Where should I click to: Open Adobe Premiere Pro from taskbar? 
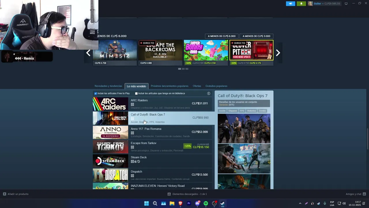[x=189, y=203]
